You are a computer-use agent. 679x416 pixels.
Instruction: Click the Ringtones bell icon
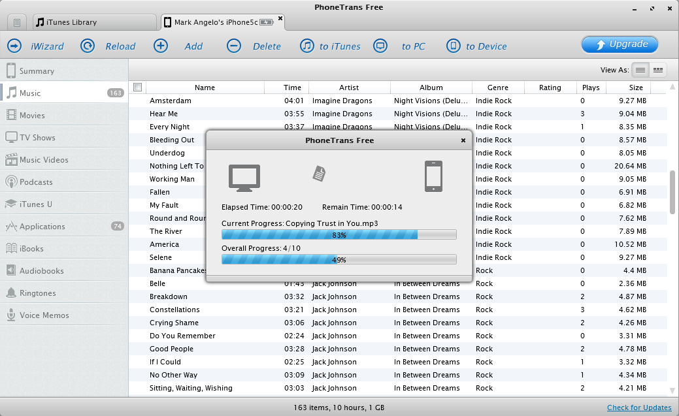[x=11, y=293]
